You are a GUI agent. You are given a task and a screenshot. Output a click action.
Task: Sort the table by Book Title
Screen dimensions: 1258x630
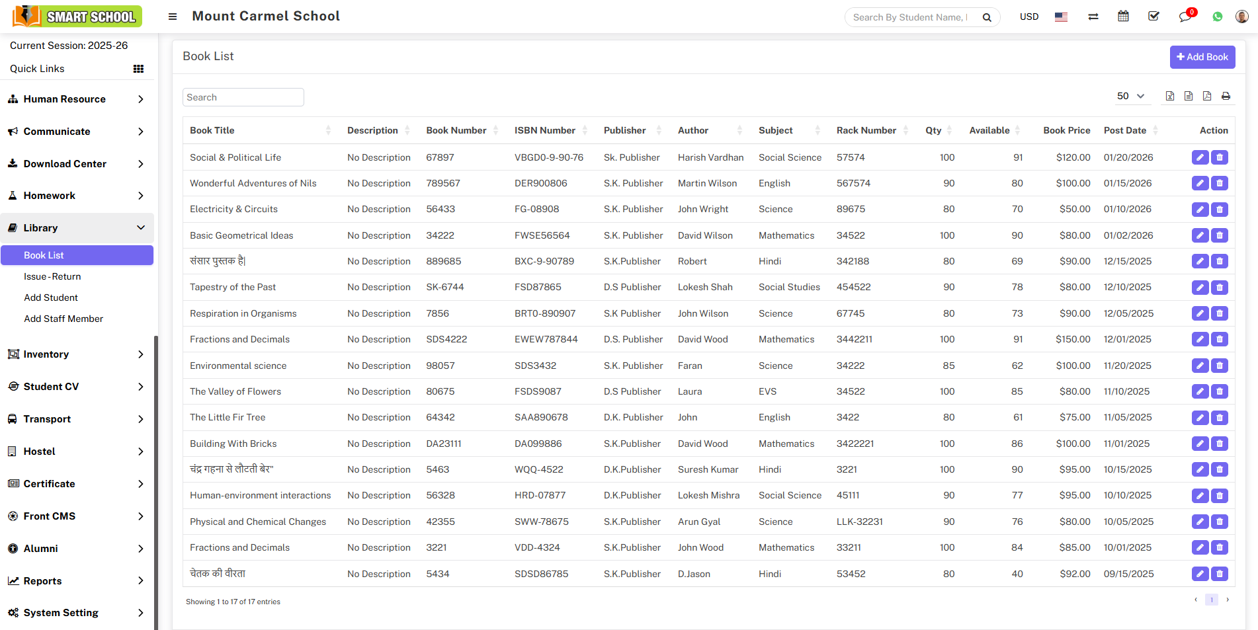[x=212, y=130]
